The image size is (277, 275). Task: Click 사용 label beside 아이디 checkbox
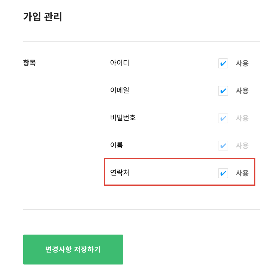pos(242,63)
